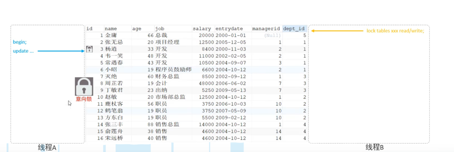Click the salary value 5250

[x=208, y=90]
